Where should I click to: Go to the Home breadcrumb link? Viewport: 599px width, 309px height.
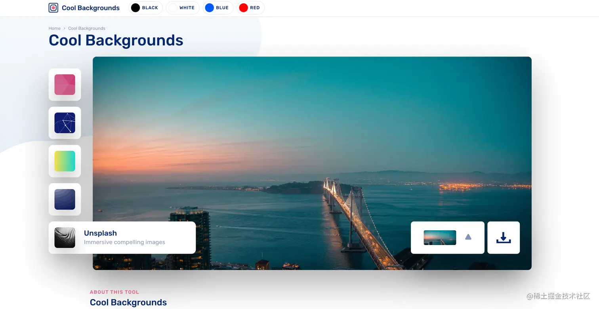[x=55, y=28]
